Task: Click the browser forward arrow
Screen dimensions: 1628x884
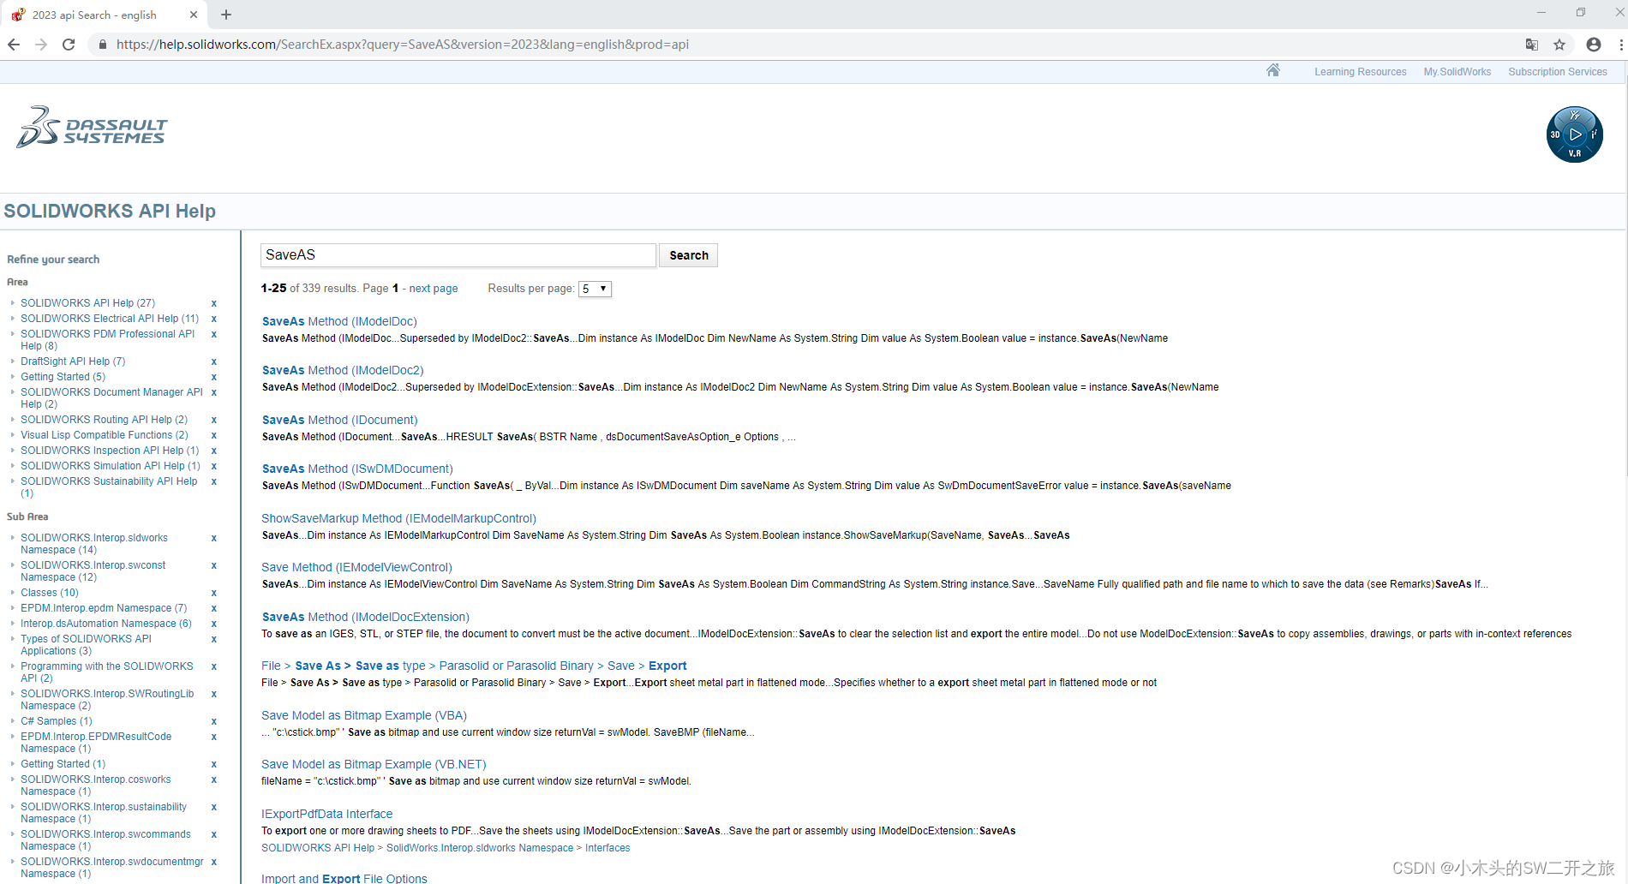Action: click(41, 45)
